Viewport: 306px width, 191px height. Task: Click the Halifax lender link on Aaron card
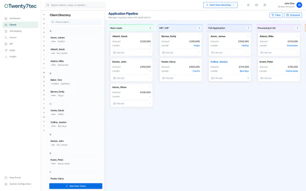(245, 46)
